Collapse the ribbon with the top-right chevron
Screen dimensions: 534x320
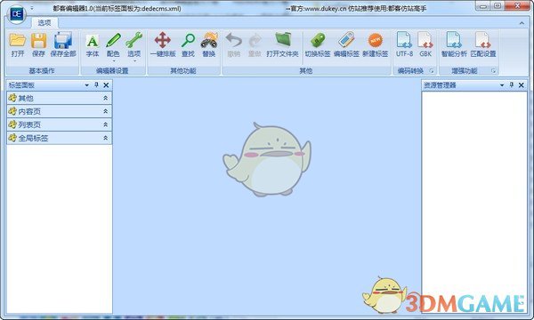(522, 23)
